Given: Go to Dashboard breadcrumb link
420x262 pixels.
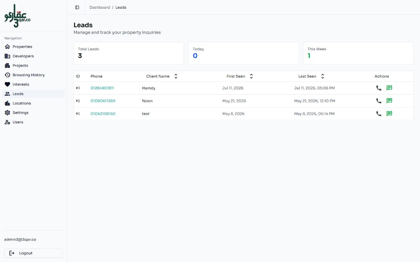Looking at the screenshot, I should [x=100, y=7].
